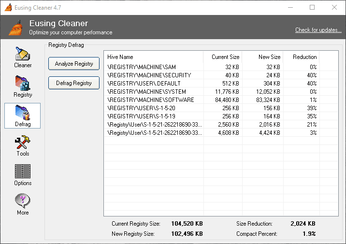346x244 pixels.
Task: Click the 12,052 KB new size cell
Action: point(268,91)
